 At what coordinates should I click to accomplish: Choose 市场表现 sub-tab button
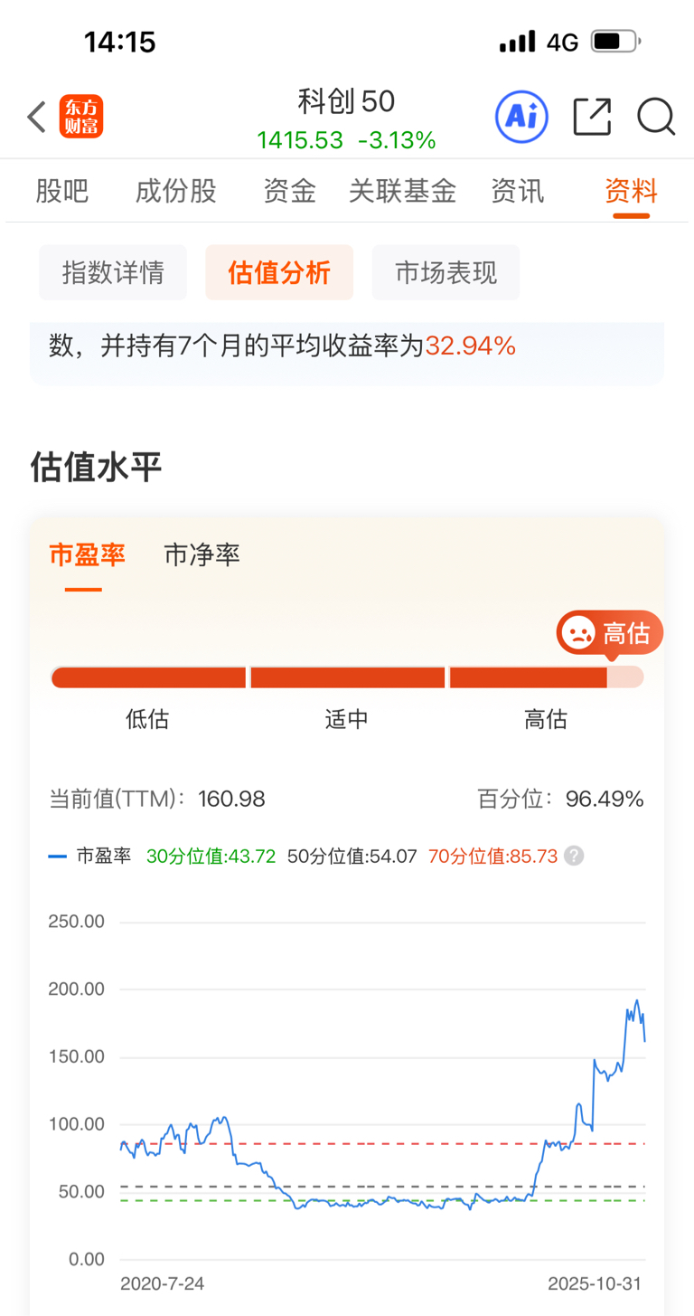(x=446, y=272)
